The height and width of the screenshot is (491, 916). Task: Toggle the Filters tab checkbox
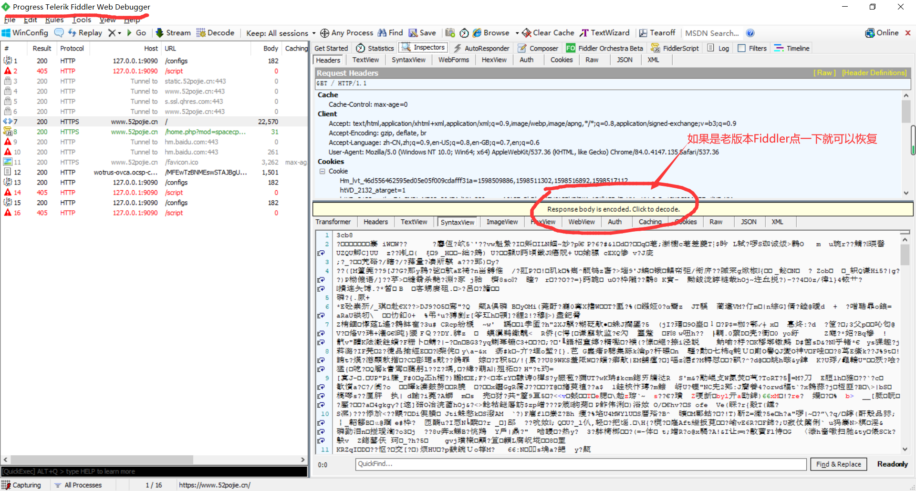tap(742, 48)
